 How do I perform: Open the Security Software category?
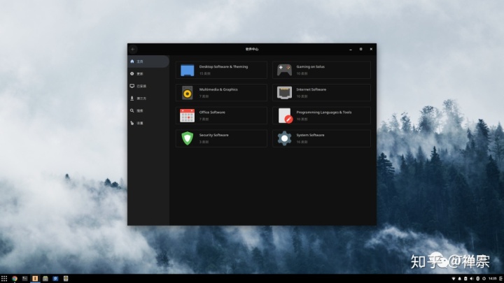coord(221,138)
